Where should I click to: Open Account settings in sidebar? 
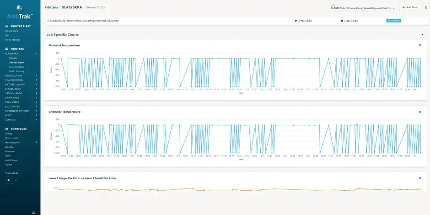coord(10,151)
